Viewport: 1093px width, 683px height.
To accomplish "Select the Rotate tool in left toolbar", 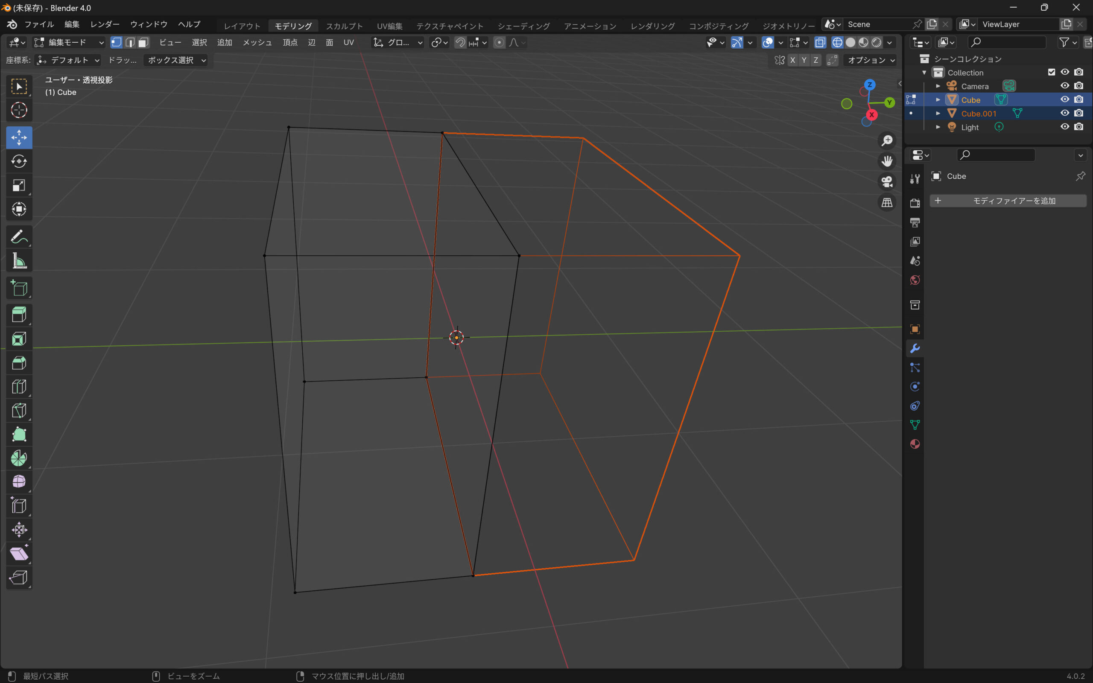I will coord(19,161).
